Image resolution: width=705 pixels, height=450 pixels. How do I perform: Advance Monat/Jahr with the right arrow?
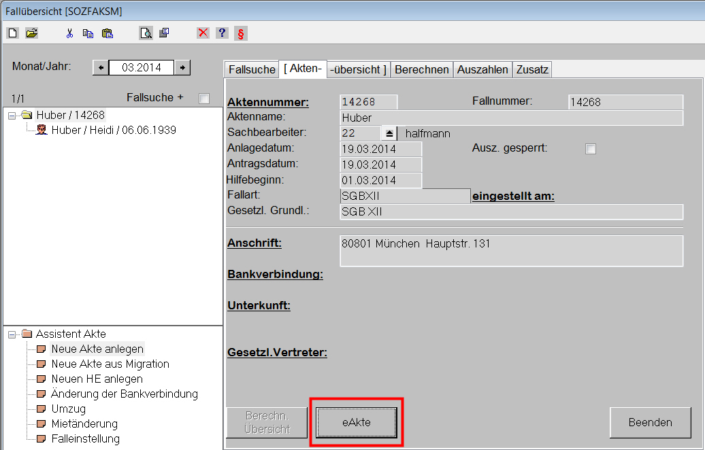182,67
